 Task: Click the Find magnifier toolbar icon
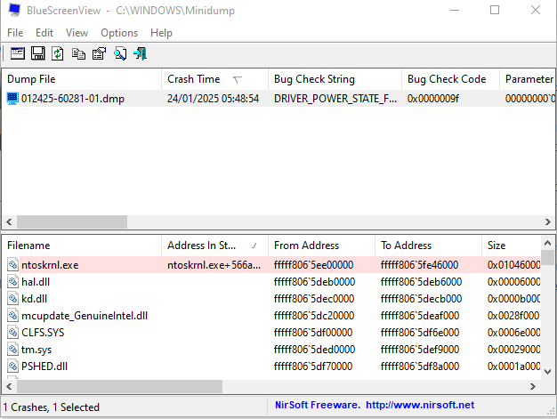(119, 53)
